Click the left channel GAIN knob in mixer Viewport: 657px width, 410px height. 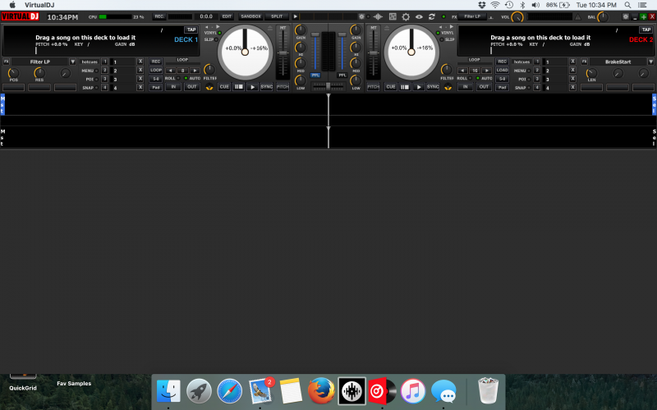(x=301, y=30)
